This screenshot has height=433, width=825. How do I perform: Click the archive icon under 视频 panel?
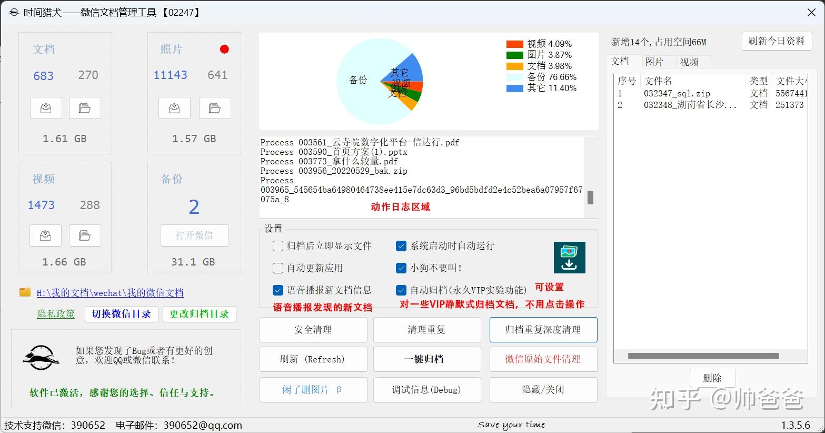coord(46,235)
